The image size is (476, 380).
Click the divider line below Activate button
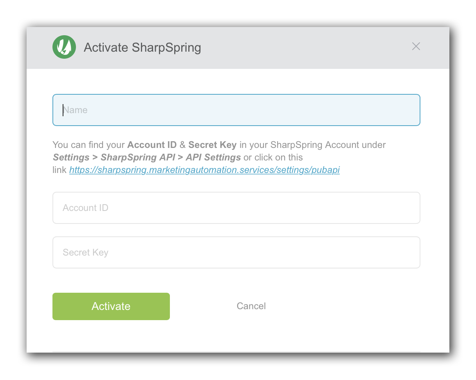tap(236, 351)
